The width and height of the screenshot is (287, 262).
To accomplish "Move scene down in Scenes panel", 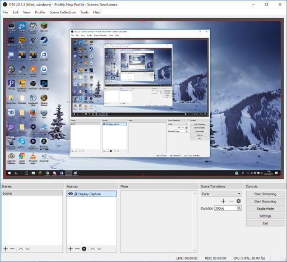I will [x=27, y=249].
